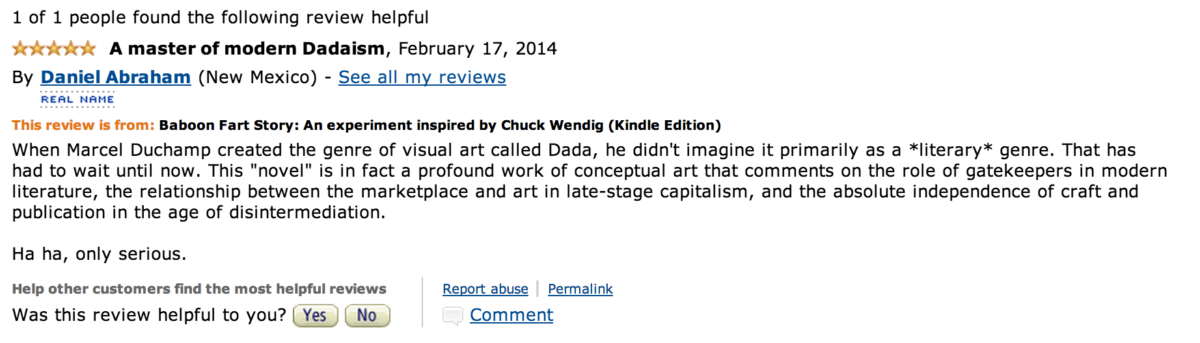Image resolution: width=1200 pixels, height=343 pixels.
Task: Click the "Help other customers find" heading
Action: click(x=199, y=289)
